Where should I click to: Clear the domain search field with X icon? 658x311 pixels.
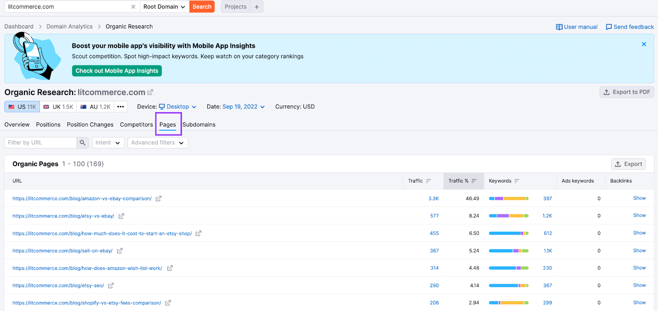[x=133, y=7]
